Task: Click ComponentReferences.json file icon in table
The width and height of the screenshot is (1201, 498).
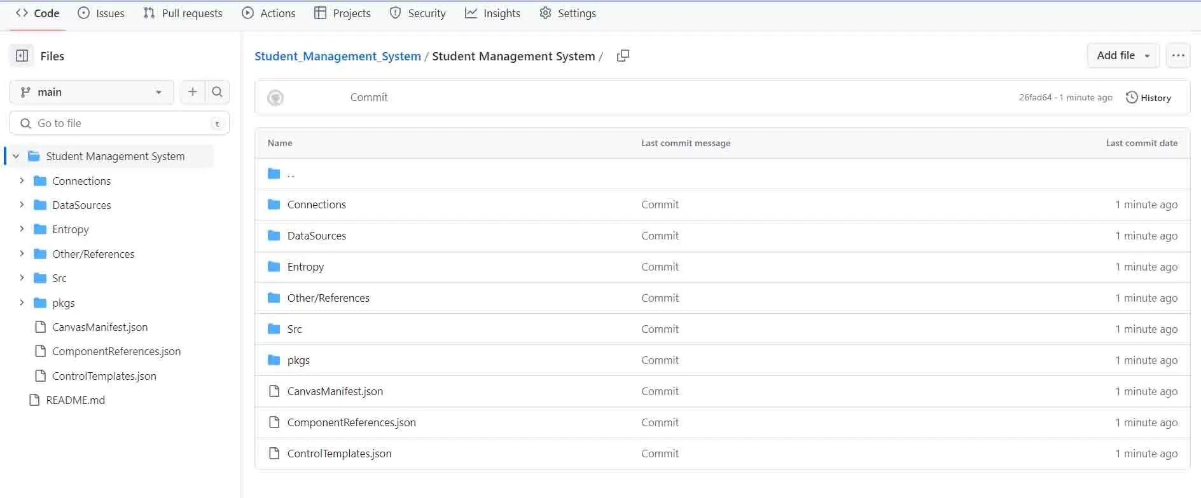Action: tap(274, 422)
